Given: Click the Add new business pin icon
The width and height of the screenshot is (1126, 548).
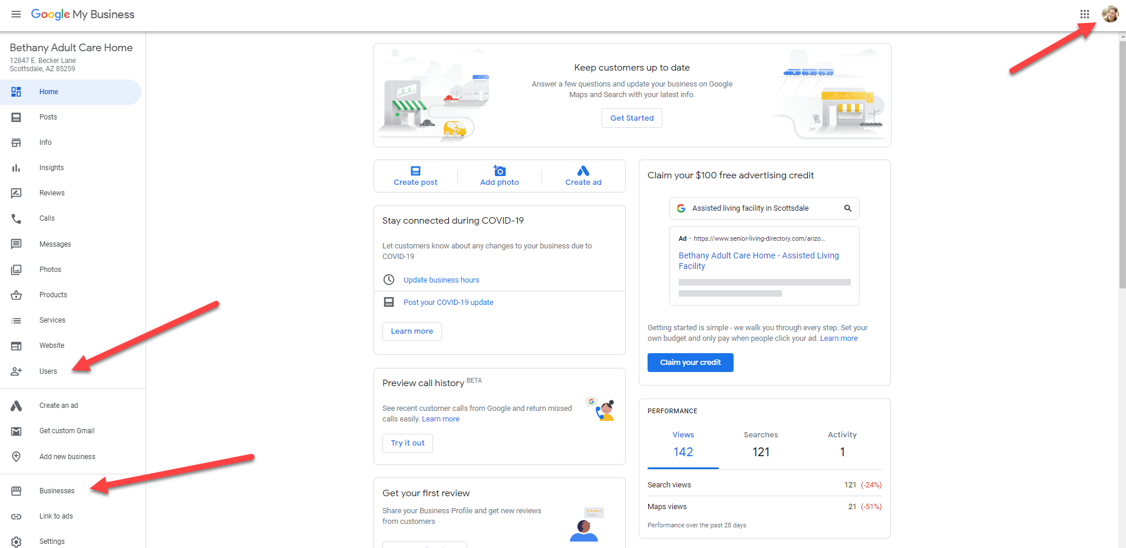Looking at the screenshot, I should click(16, 457).
